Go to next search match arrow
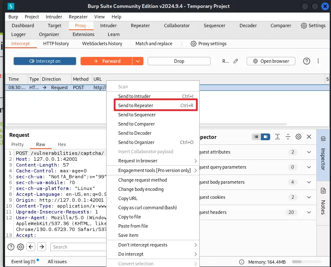Screen dimensions: 331x267 (42, 247)
